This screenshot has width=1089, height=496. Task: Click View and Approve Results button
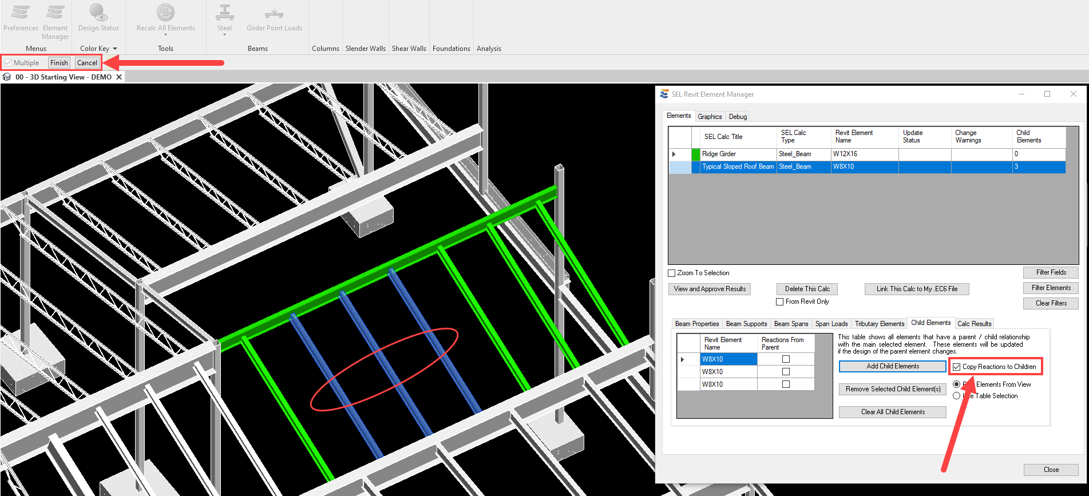tap(710, 289)
